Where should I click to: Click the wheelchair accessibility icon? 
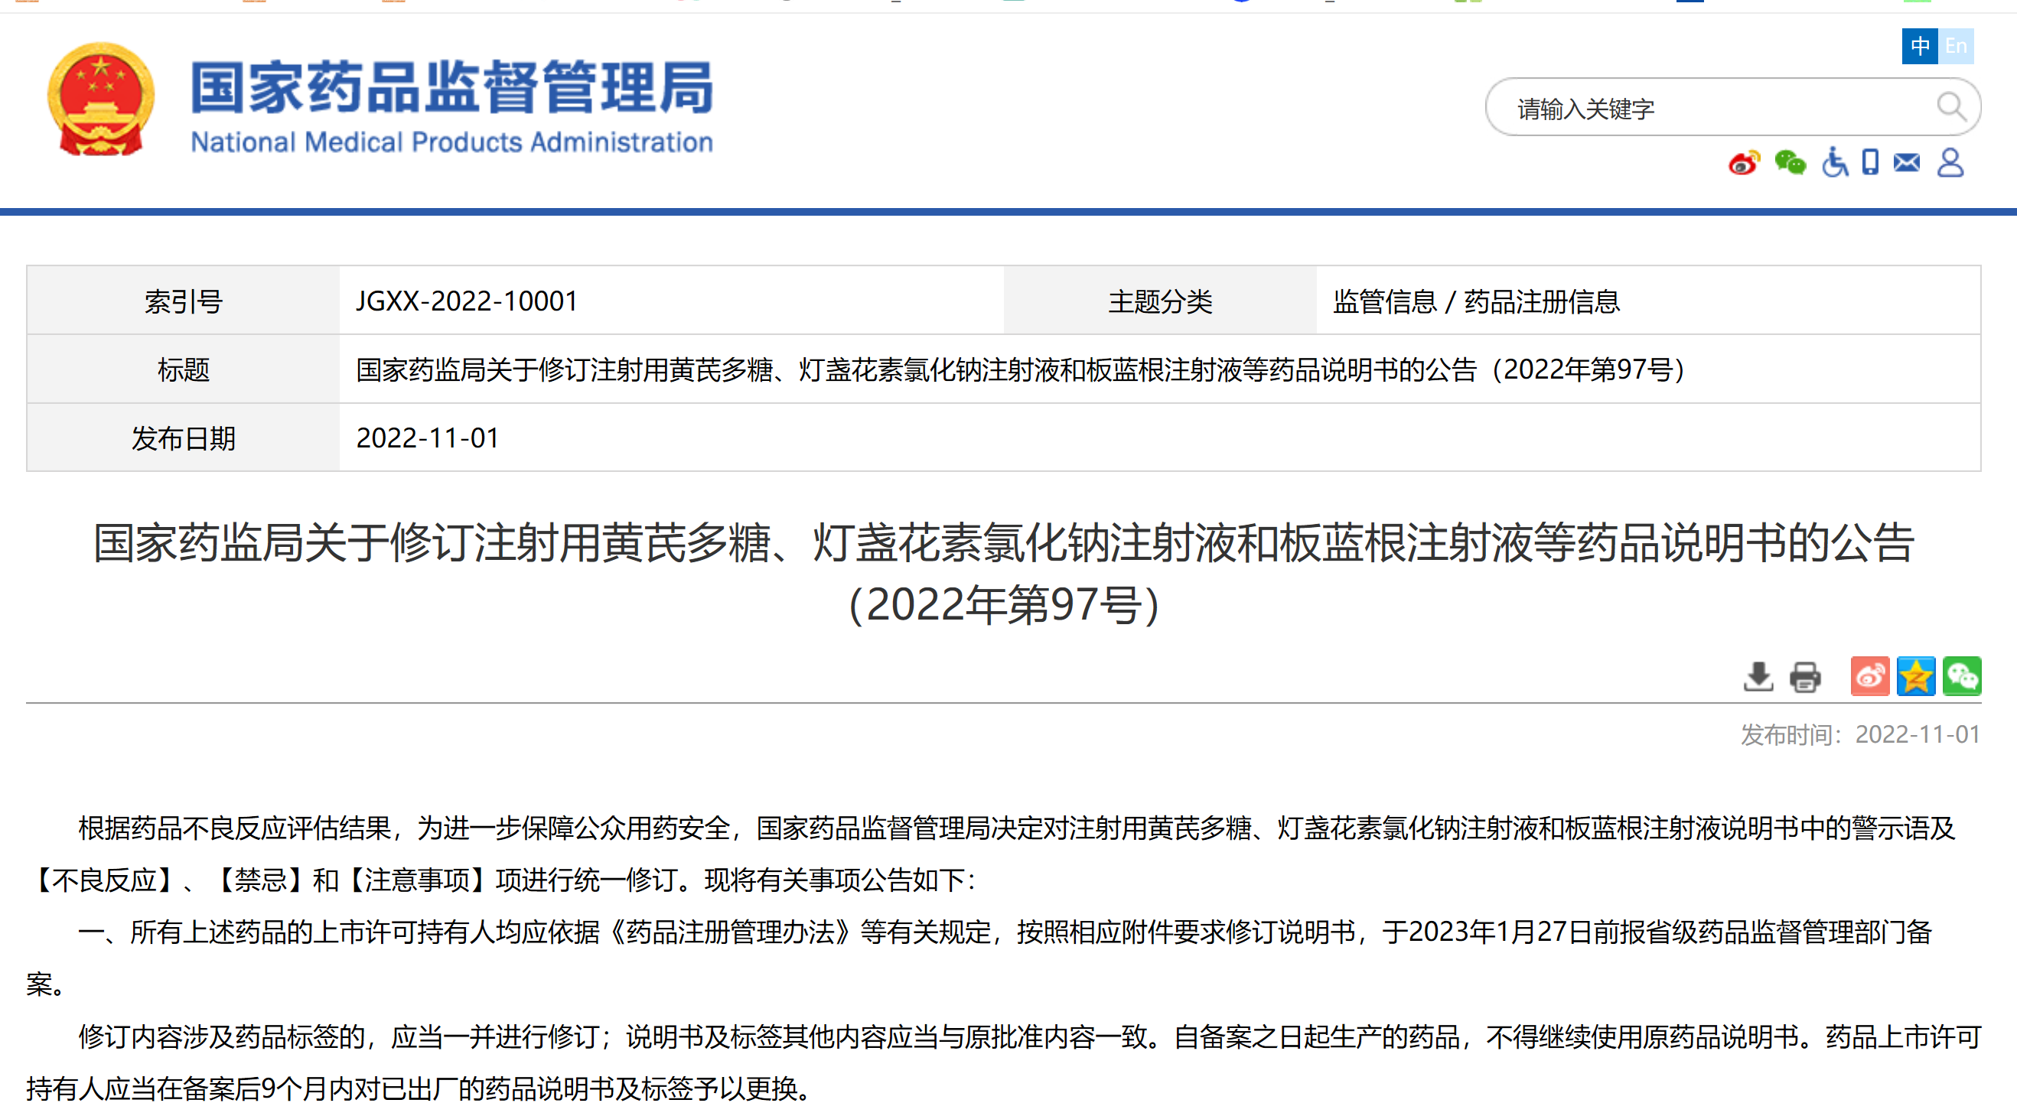click(1834, 163)
